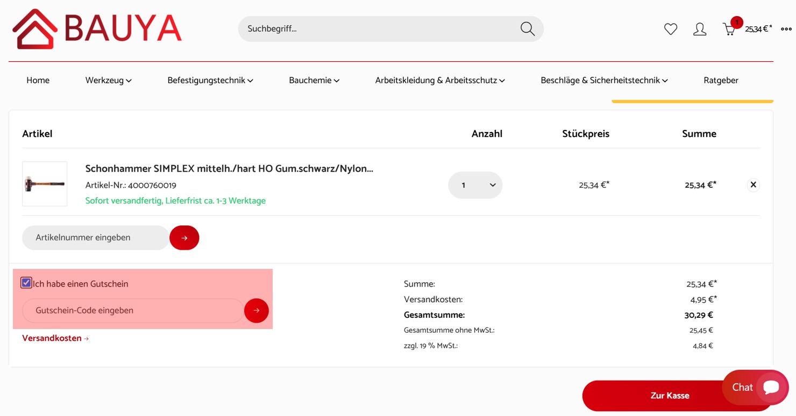Viewport: 796px width, 416px height.
Task: Expand the Befestigungstechnik menu
Action: [x=210, y=81]
